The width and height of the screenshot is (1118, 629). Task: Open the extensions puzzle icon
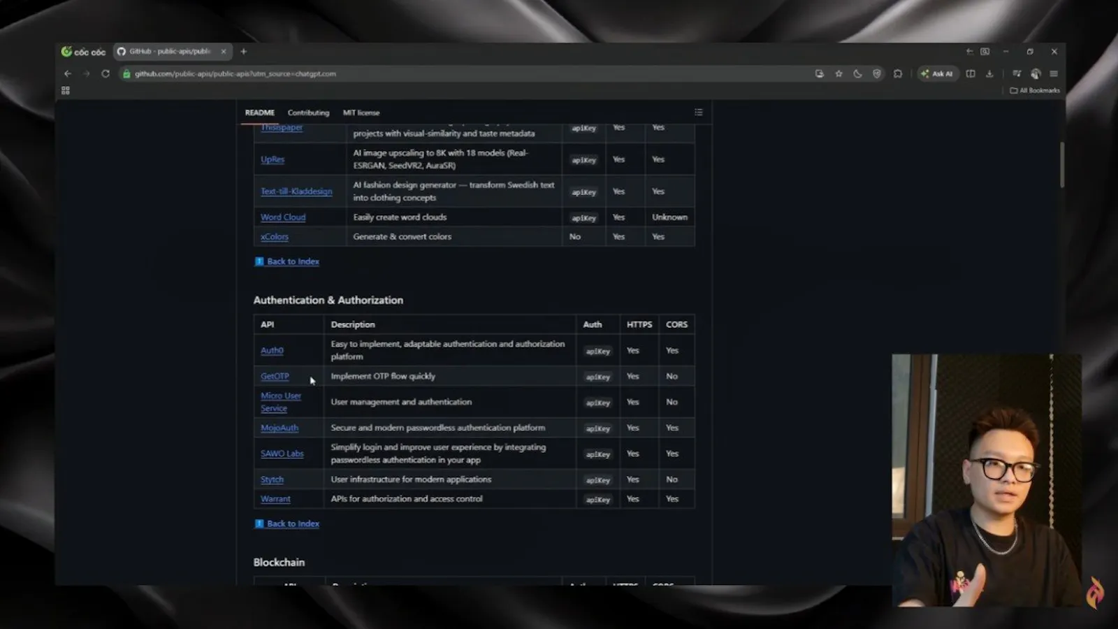point(898,73)
